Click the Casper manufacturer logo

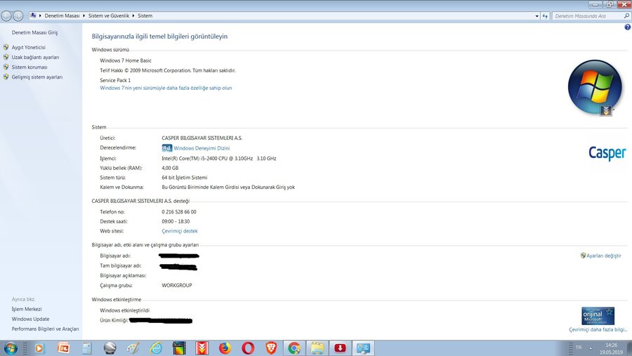coord(607,153)
